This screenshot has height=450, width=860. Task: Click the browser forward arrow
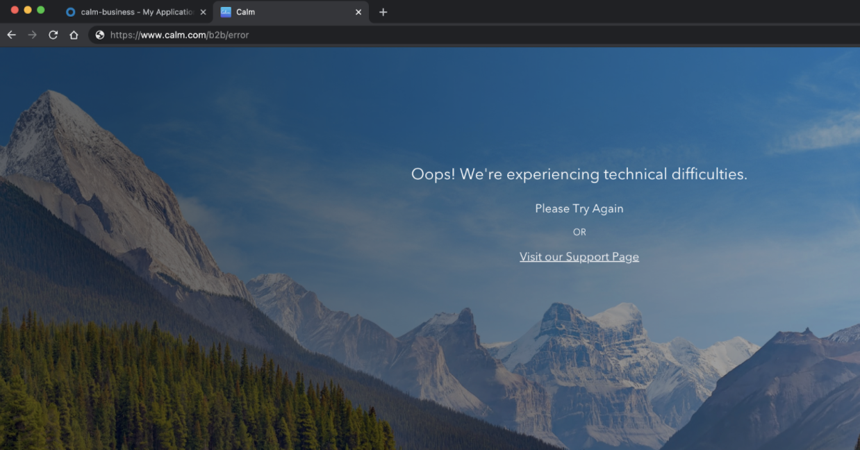click(32, 35)
